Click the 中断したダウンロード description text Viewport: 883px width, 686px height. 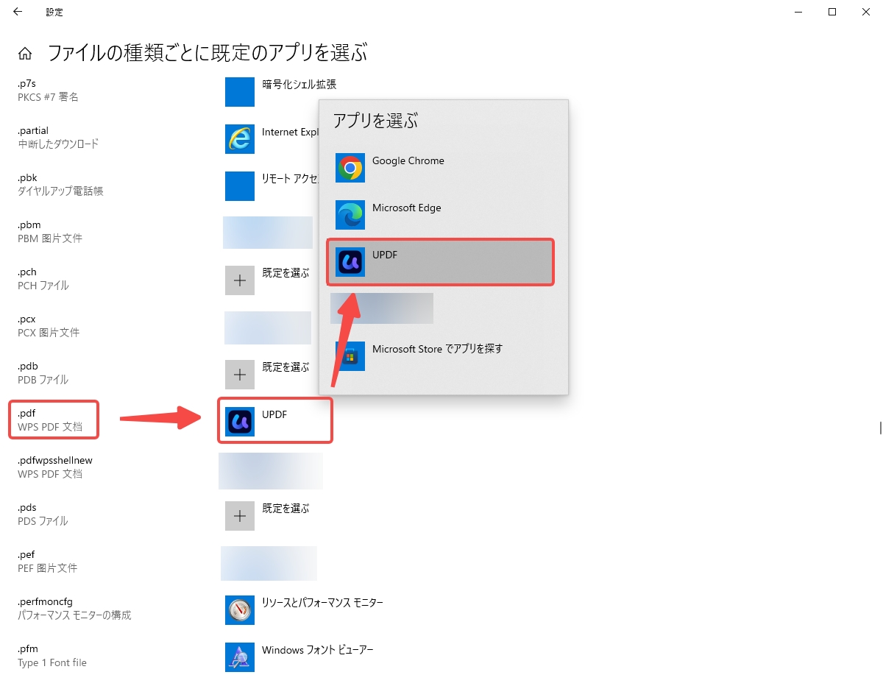click(x=58, y=144)
